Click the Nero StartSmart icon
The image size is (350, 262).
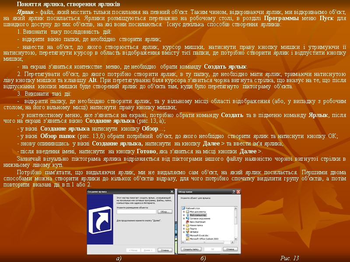coord(188,222)
